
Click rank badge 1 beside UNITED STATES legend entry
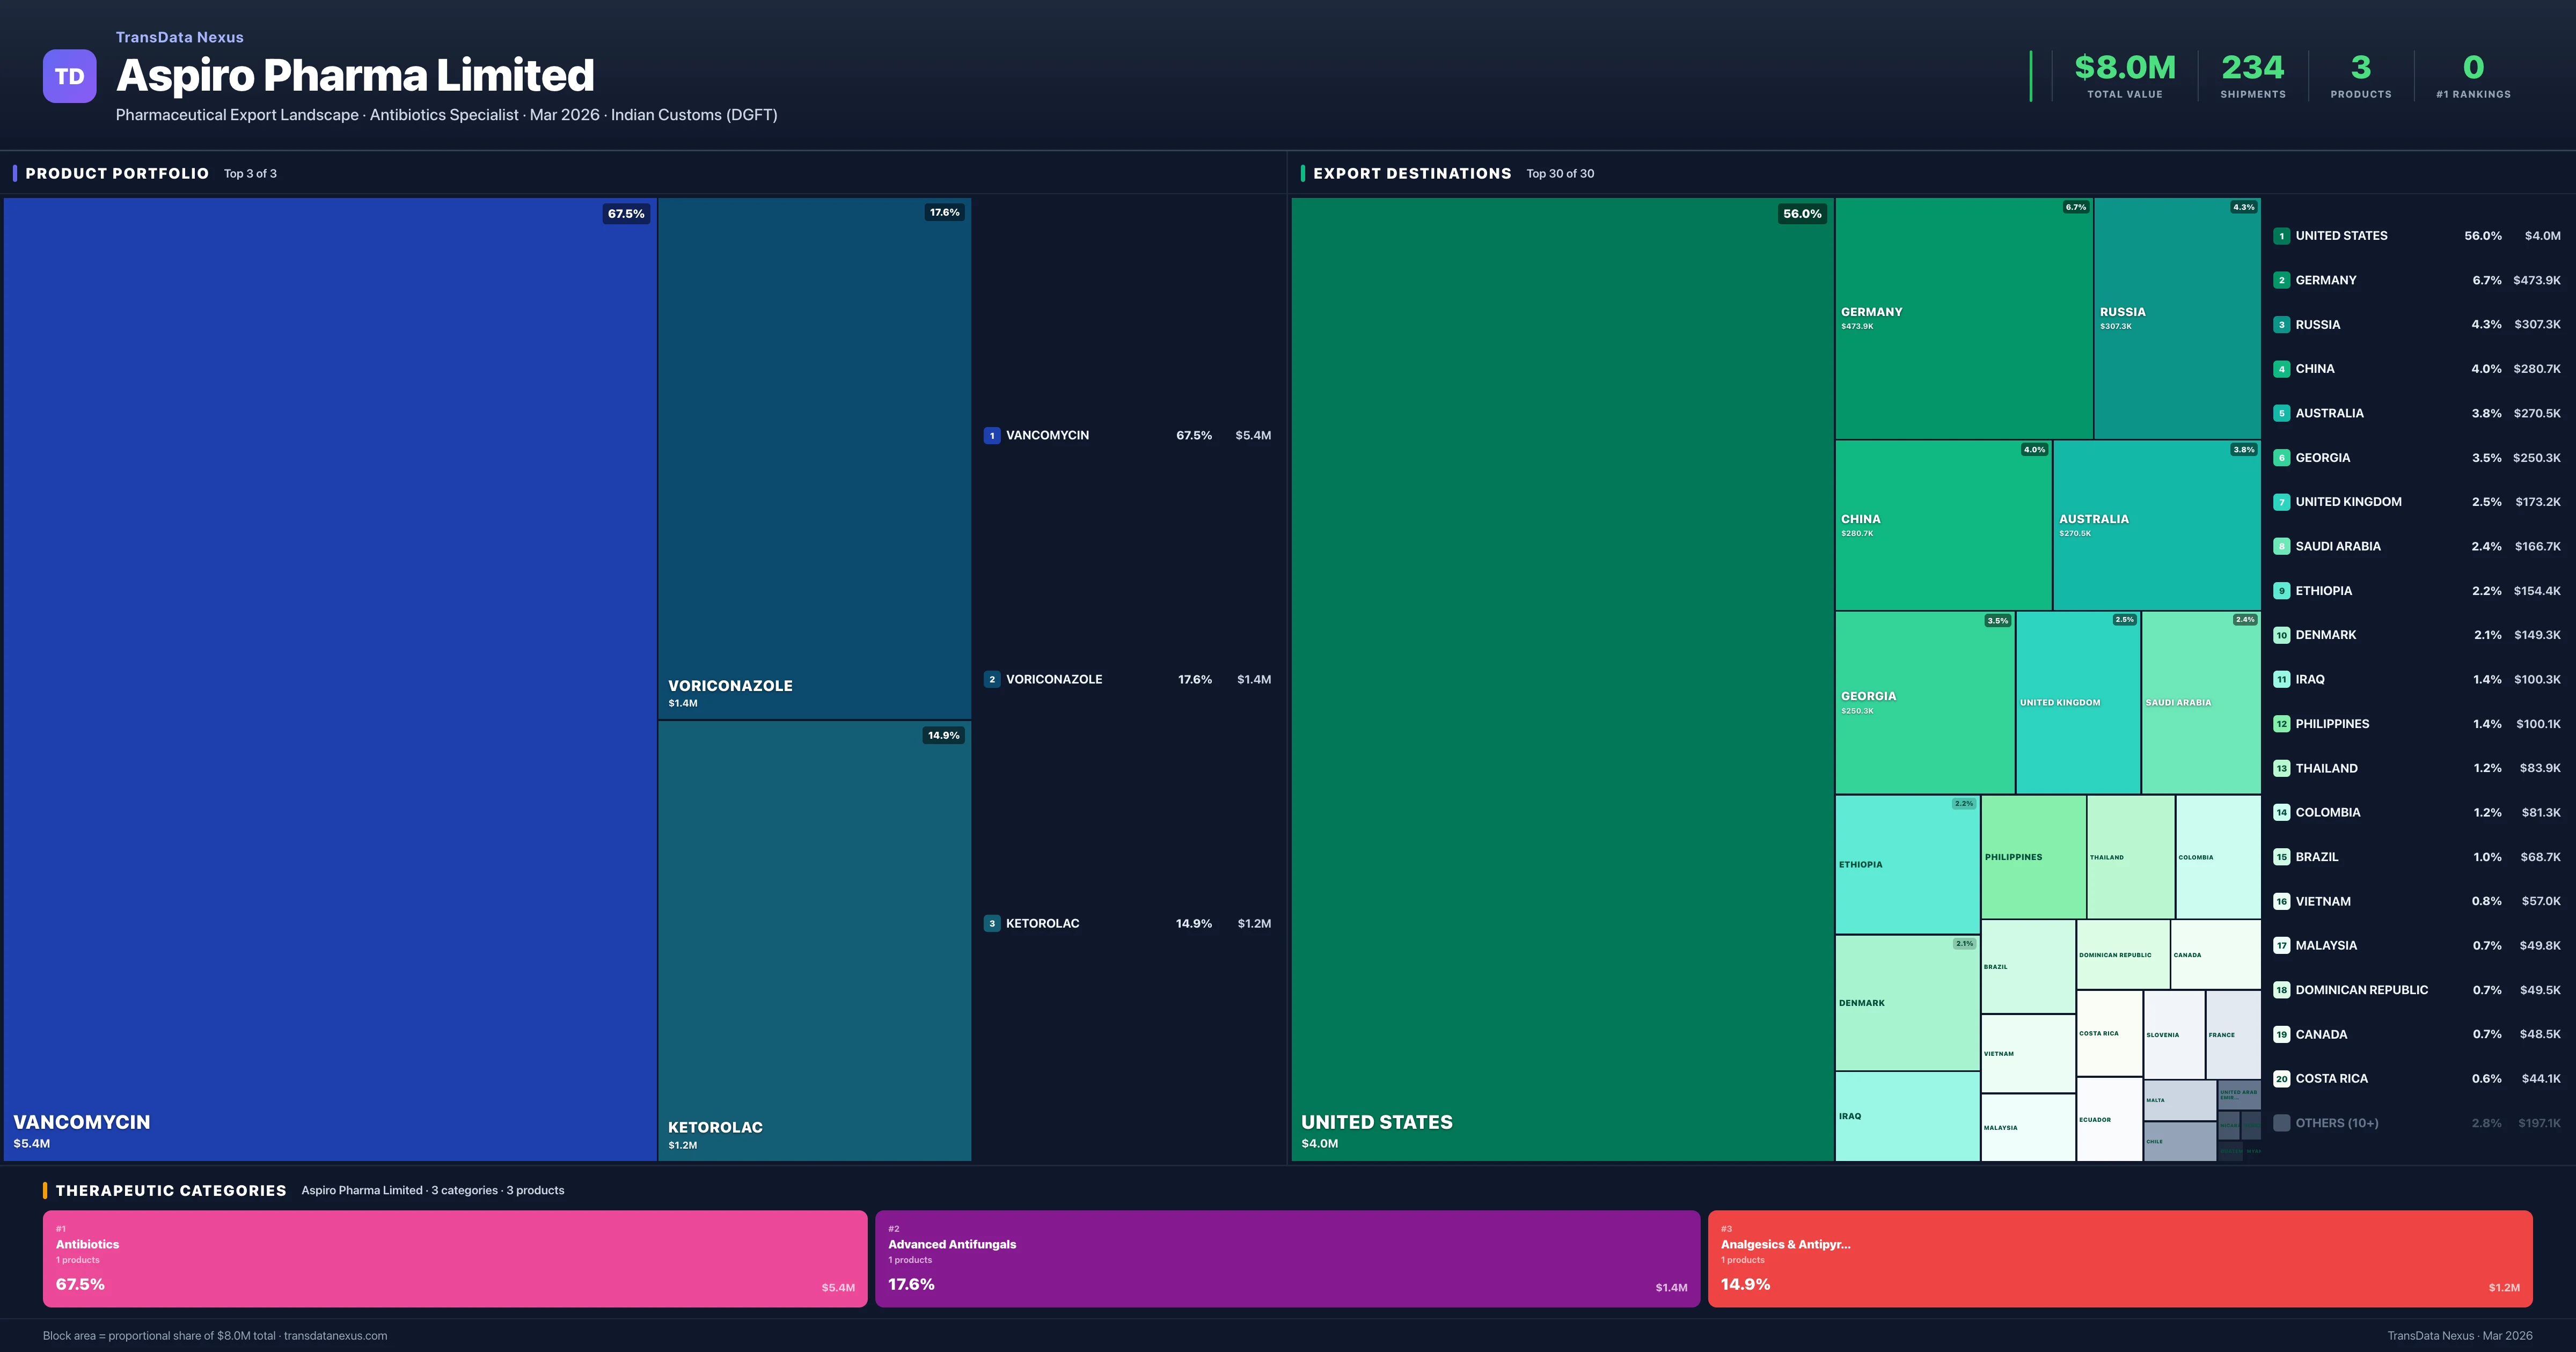2283,236
